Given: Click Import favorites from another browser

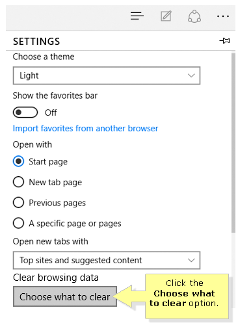Looking at the screenshot, I should point(85,129).
